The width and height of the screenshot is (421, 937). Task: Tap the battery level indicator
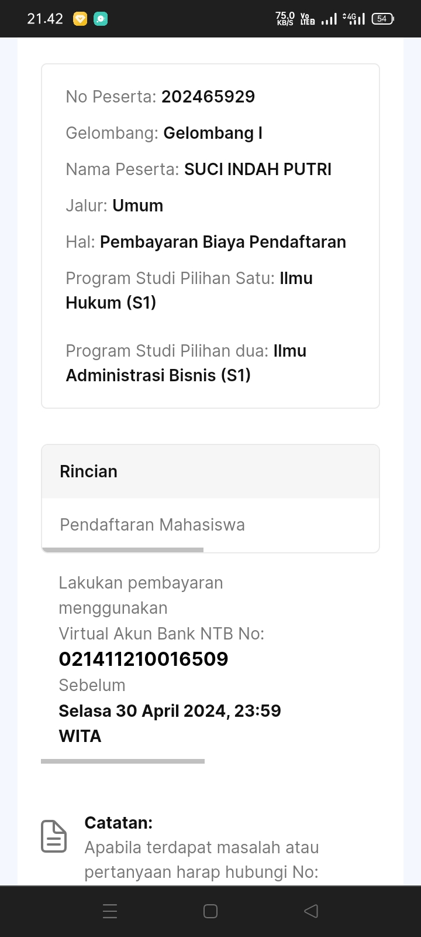tap(382, 19)
